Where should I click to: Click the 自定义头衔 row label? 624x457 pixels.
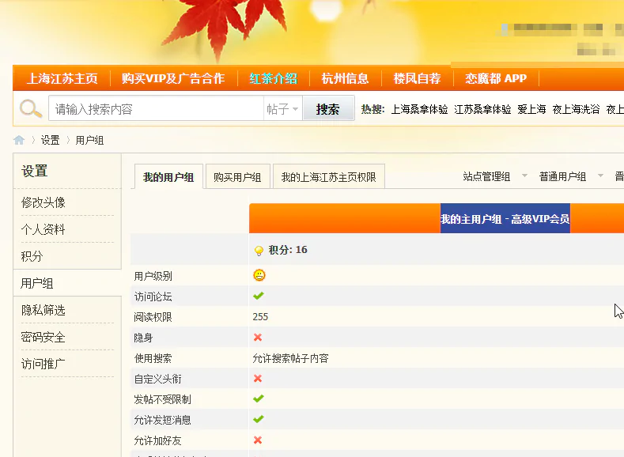[157, 379]
